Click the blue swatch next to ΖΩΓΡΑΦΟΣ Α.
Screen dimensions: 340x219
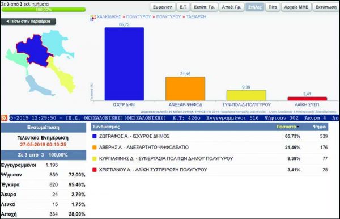[94, 136]
